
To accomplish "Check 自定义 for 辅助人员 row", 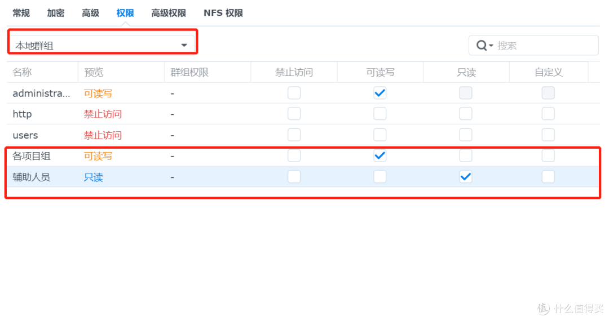I will [x=548, y=177].
